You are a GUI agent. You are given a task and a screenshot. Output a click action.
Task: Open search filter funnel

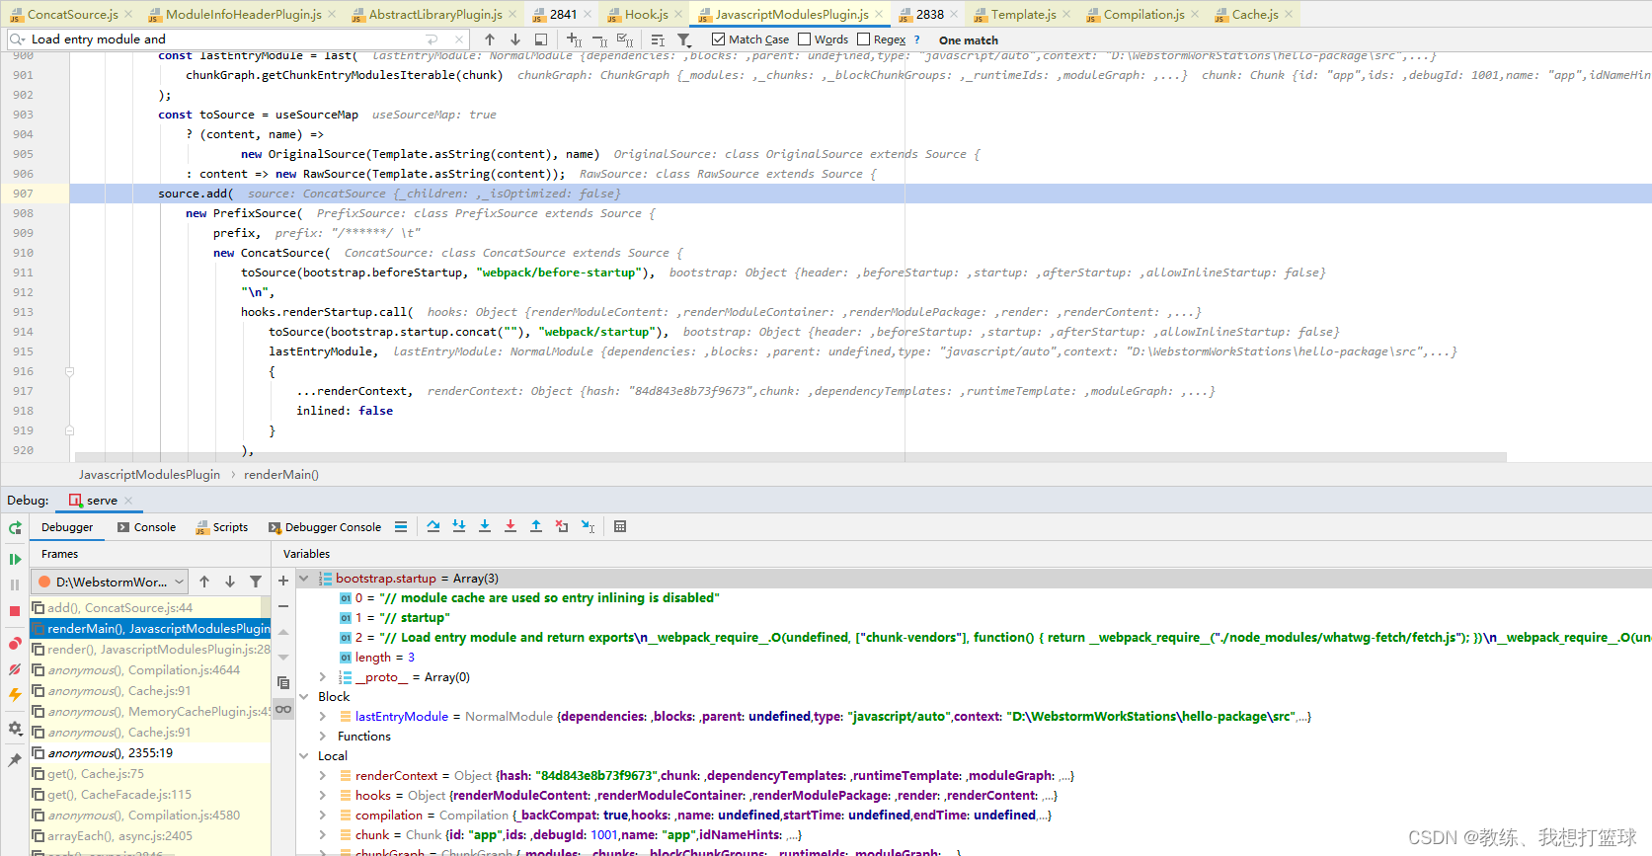(684, 39)
